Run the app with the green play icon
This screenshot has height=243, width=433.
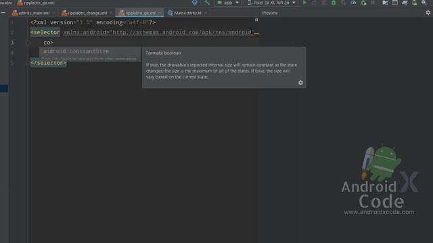(304, 3)
